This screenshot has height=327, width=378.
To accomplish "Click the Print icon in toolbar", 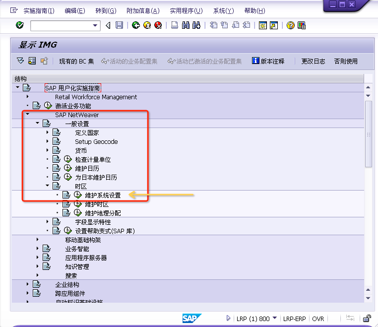I will click(x=175, y=25).
